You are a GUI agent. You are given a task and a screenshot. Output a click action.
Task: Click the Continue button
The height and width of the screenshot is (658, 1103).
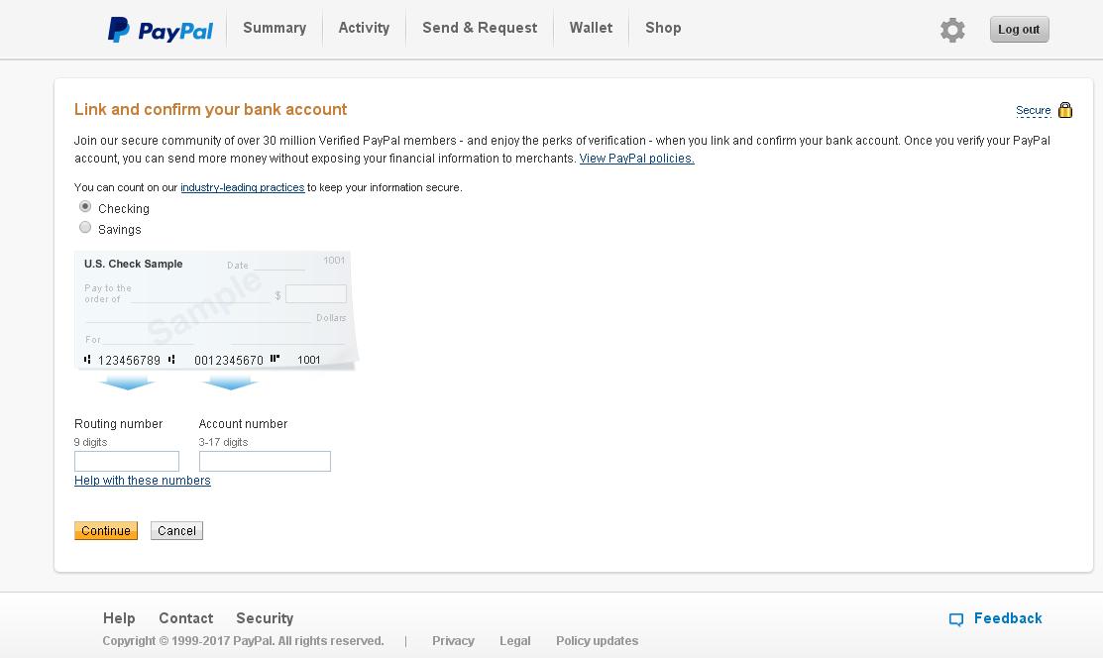(106, 530)
